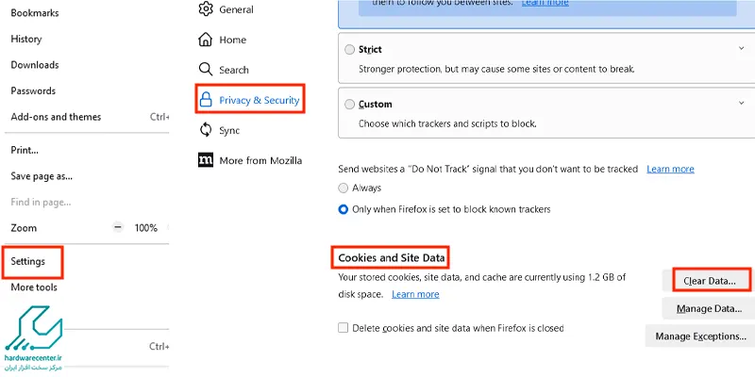Enable delete cookies when Firefox is closed
The height and width of the screenshot is (377, 755).
pos(343,328)
